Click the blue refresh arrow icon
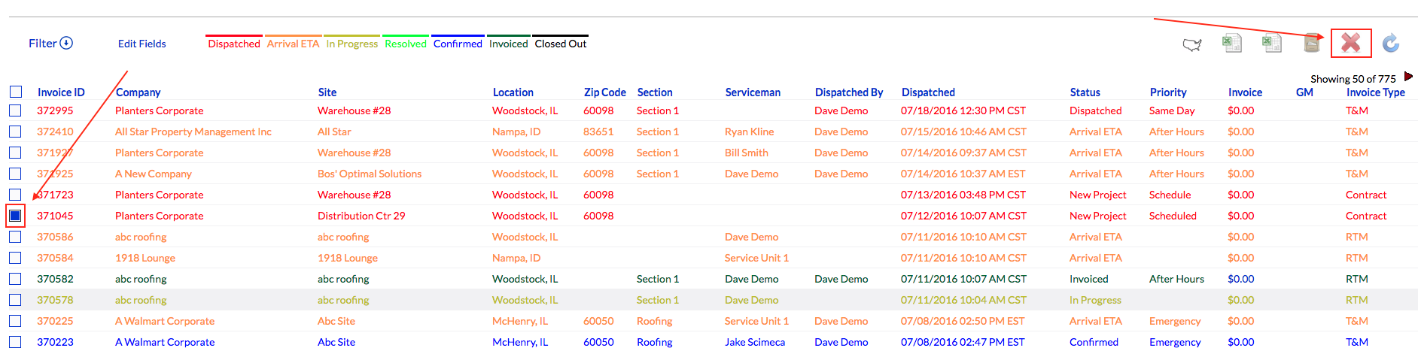Viewport: 1418px width, 351px height. tap(1391, 43)
